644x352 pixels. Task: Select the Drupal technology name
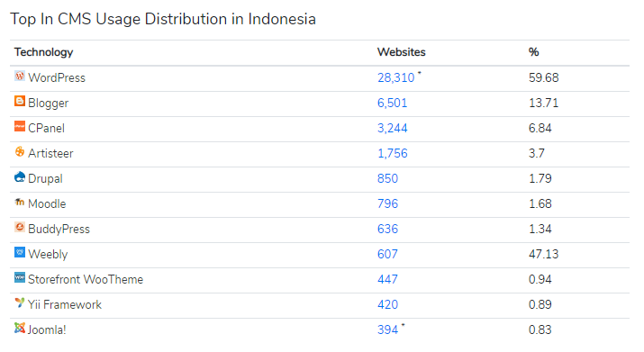pos(45,178)
